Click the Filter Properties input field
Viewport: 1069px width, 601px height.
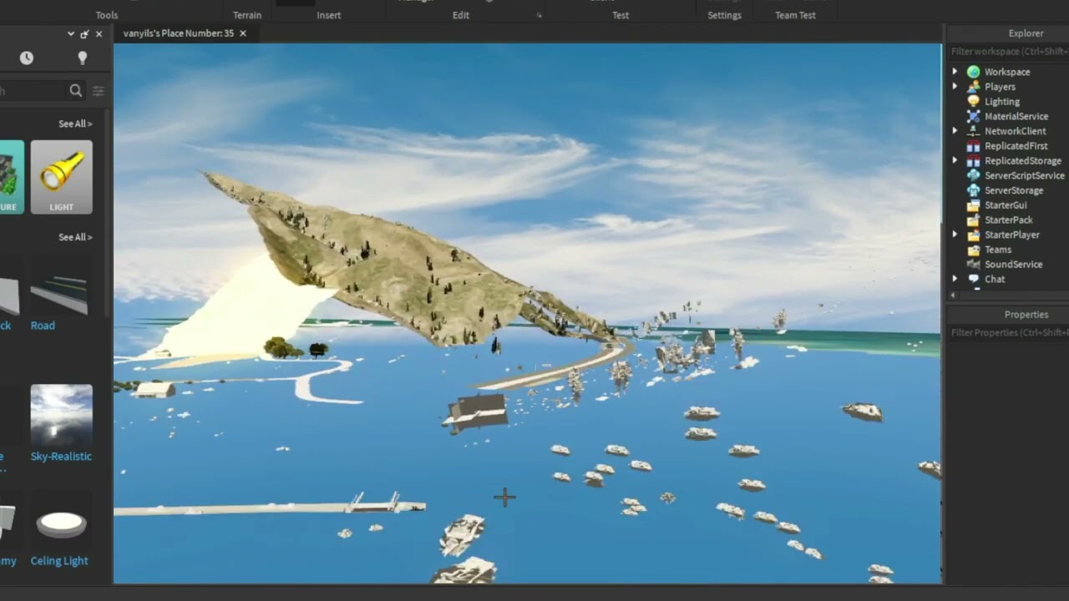pos(1008,333)
